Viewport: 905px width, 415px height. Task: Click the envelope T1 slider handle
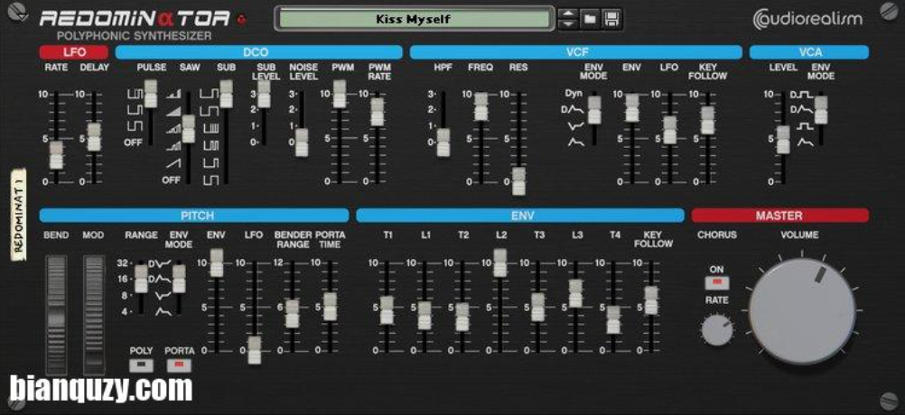pos(387,310)
